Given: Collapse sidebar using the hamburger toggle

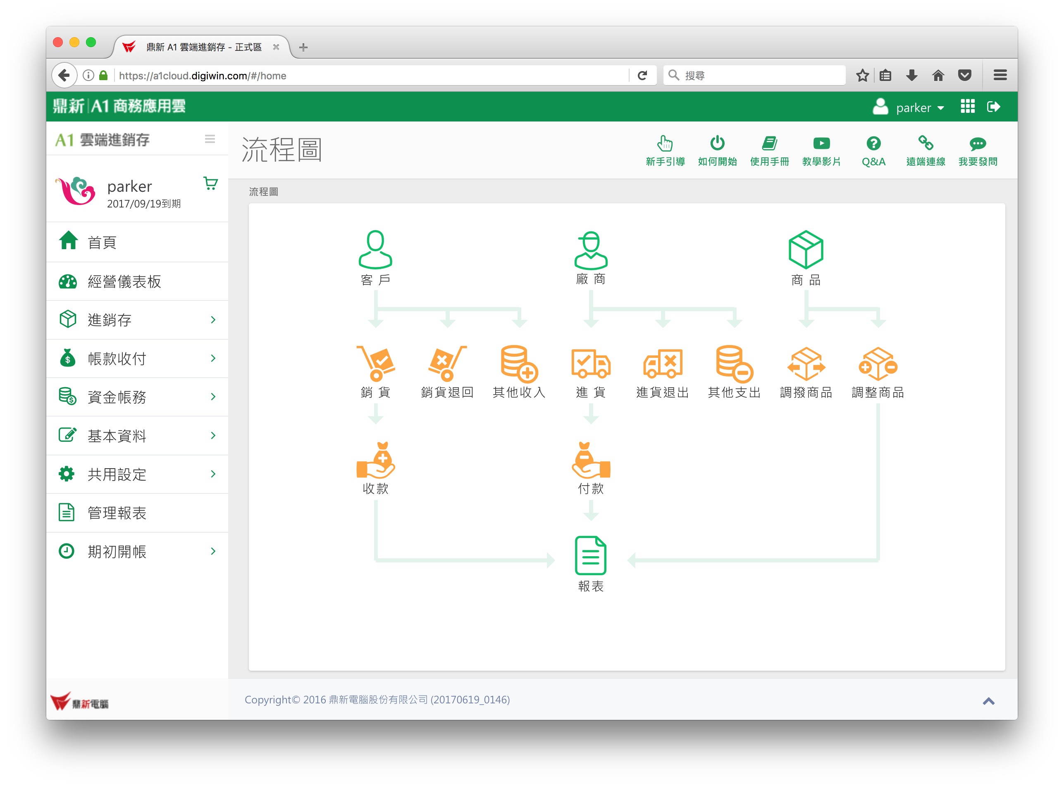Looking at the screenshot, I should point(210,139).
